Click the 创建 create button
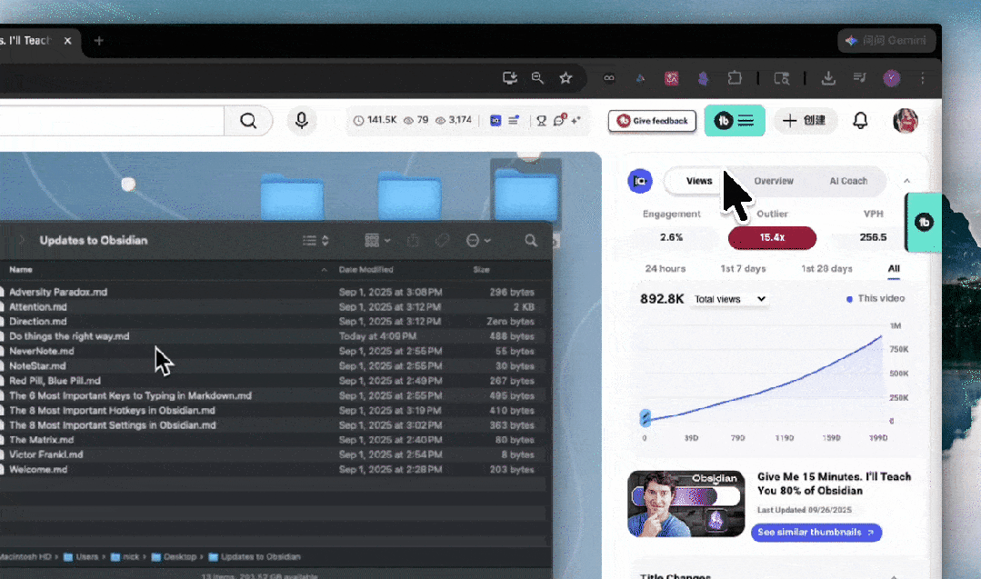 [805, 121]
